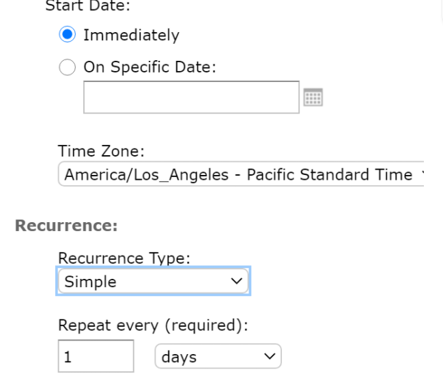Click the value 1 in repeat field
This screenshot has height=378, width=443.
point(68,356)
